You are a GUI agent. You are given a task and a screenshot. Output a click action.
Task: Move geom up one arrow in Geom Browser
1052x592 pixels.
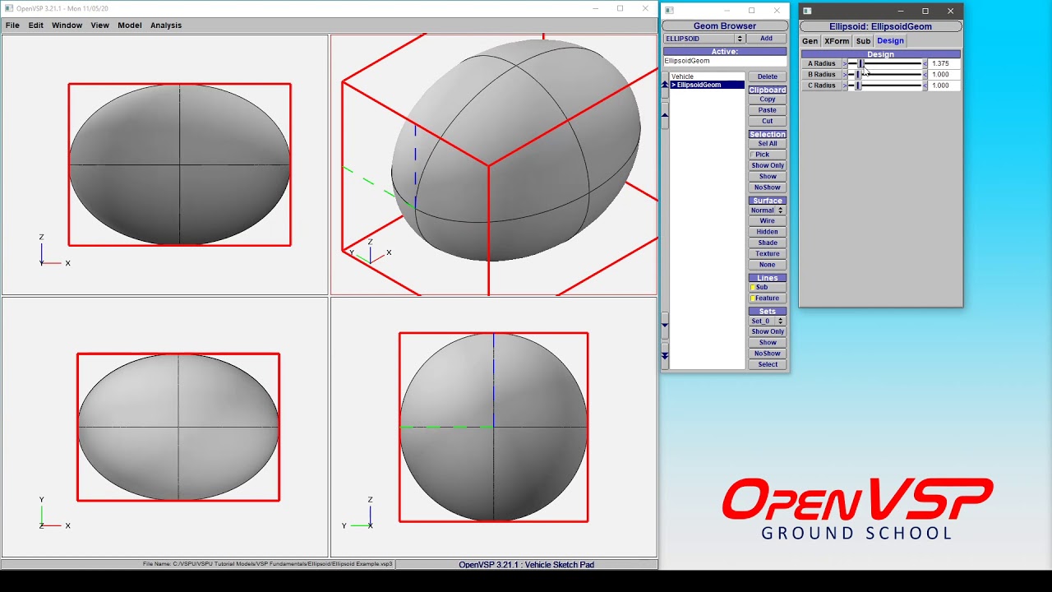(x=665, y=116)
